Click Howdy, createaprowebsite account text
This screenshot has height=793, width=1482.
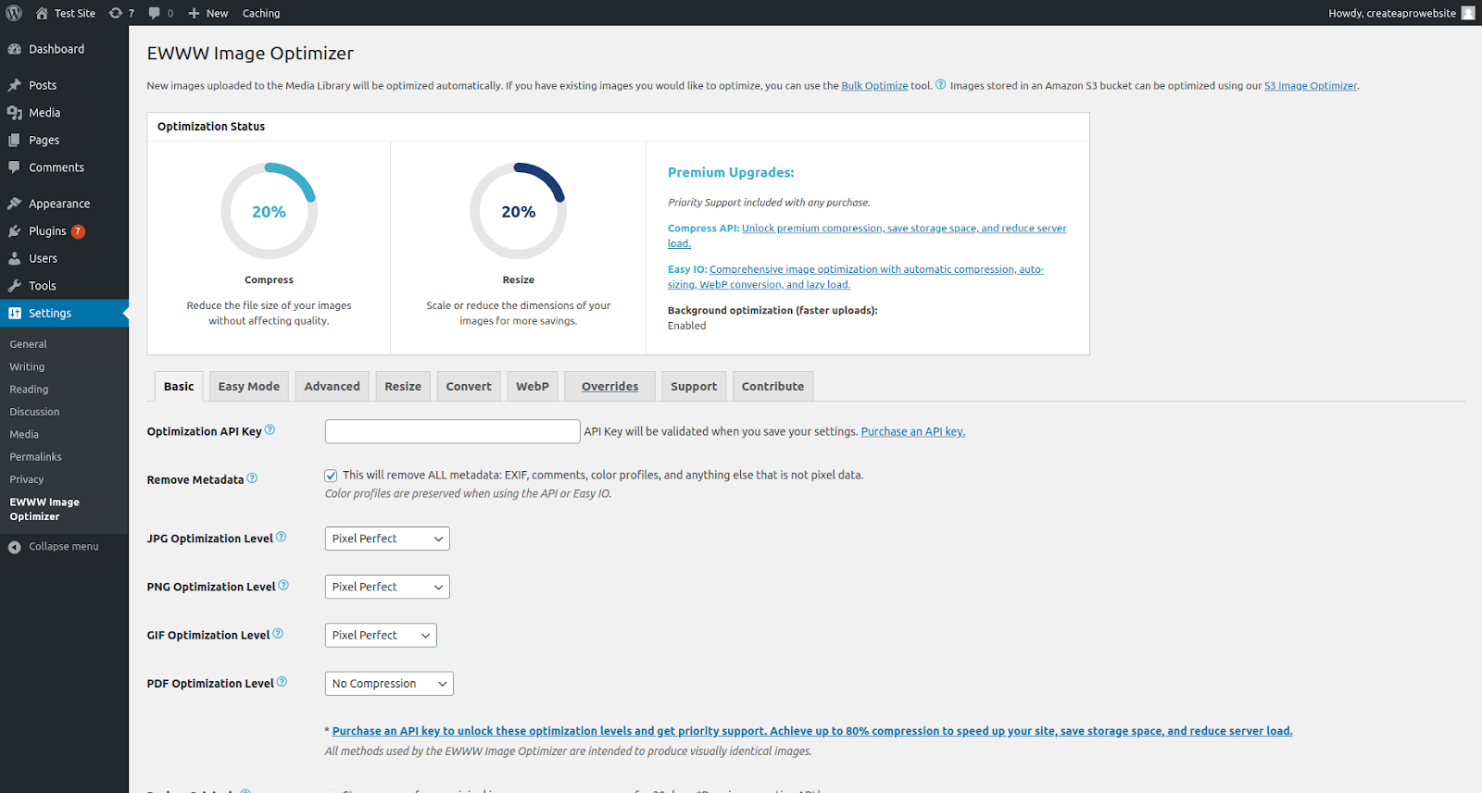coord(1392,13)
